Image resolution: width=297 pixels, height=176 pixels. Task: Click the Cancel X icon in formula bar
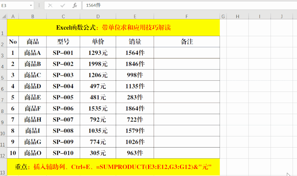click(50, 5)
